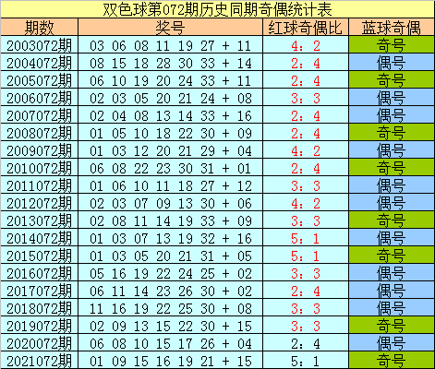
Task: Click period cell 2017072期
Action: click(x=39, y=291)
